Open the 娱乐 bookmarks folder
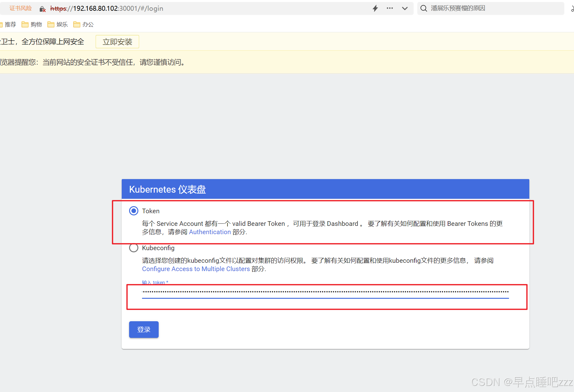The width and height of the screenshot is (574, 392). point(58,24)
